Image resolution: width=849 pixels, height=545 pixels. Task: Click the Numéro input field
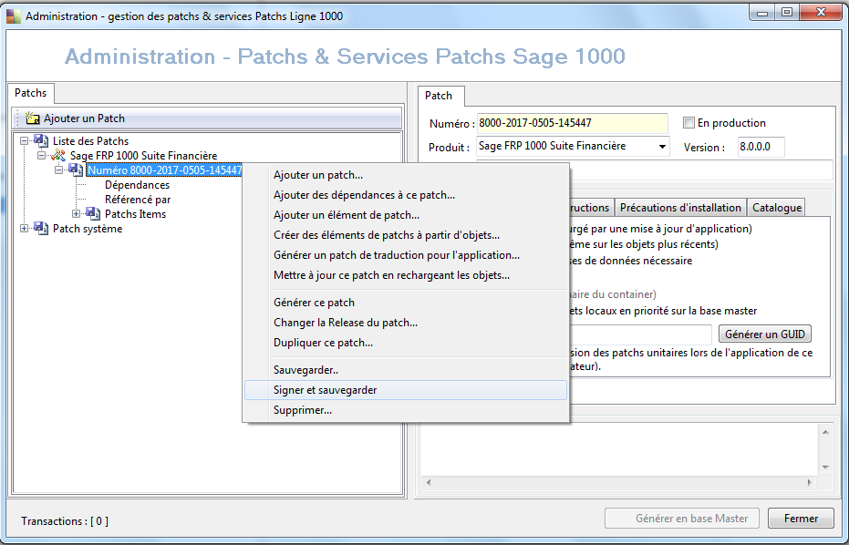coord(573,123)
